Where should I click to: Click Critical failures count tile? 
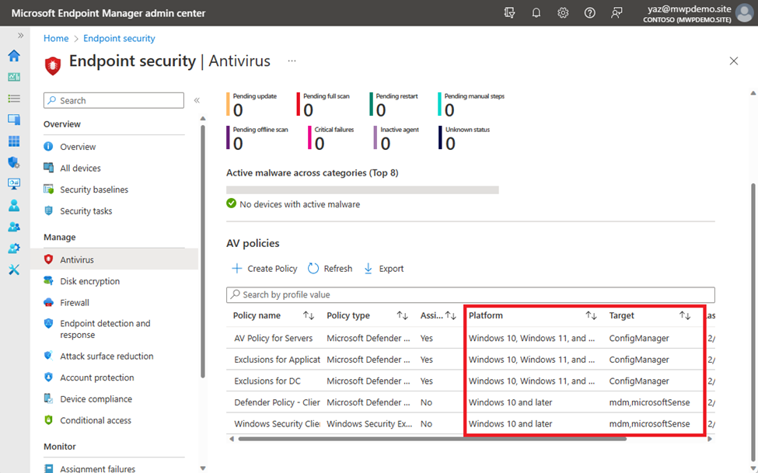pos(331,137)
